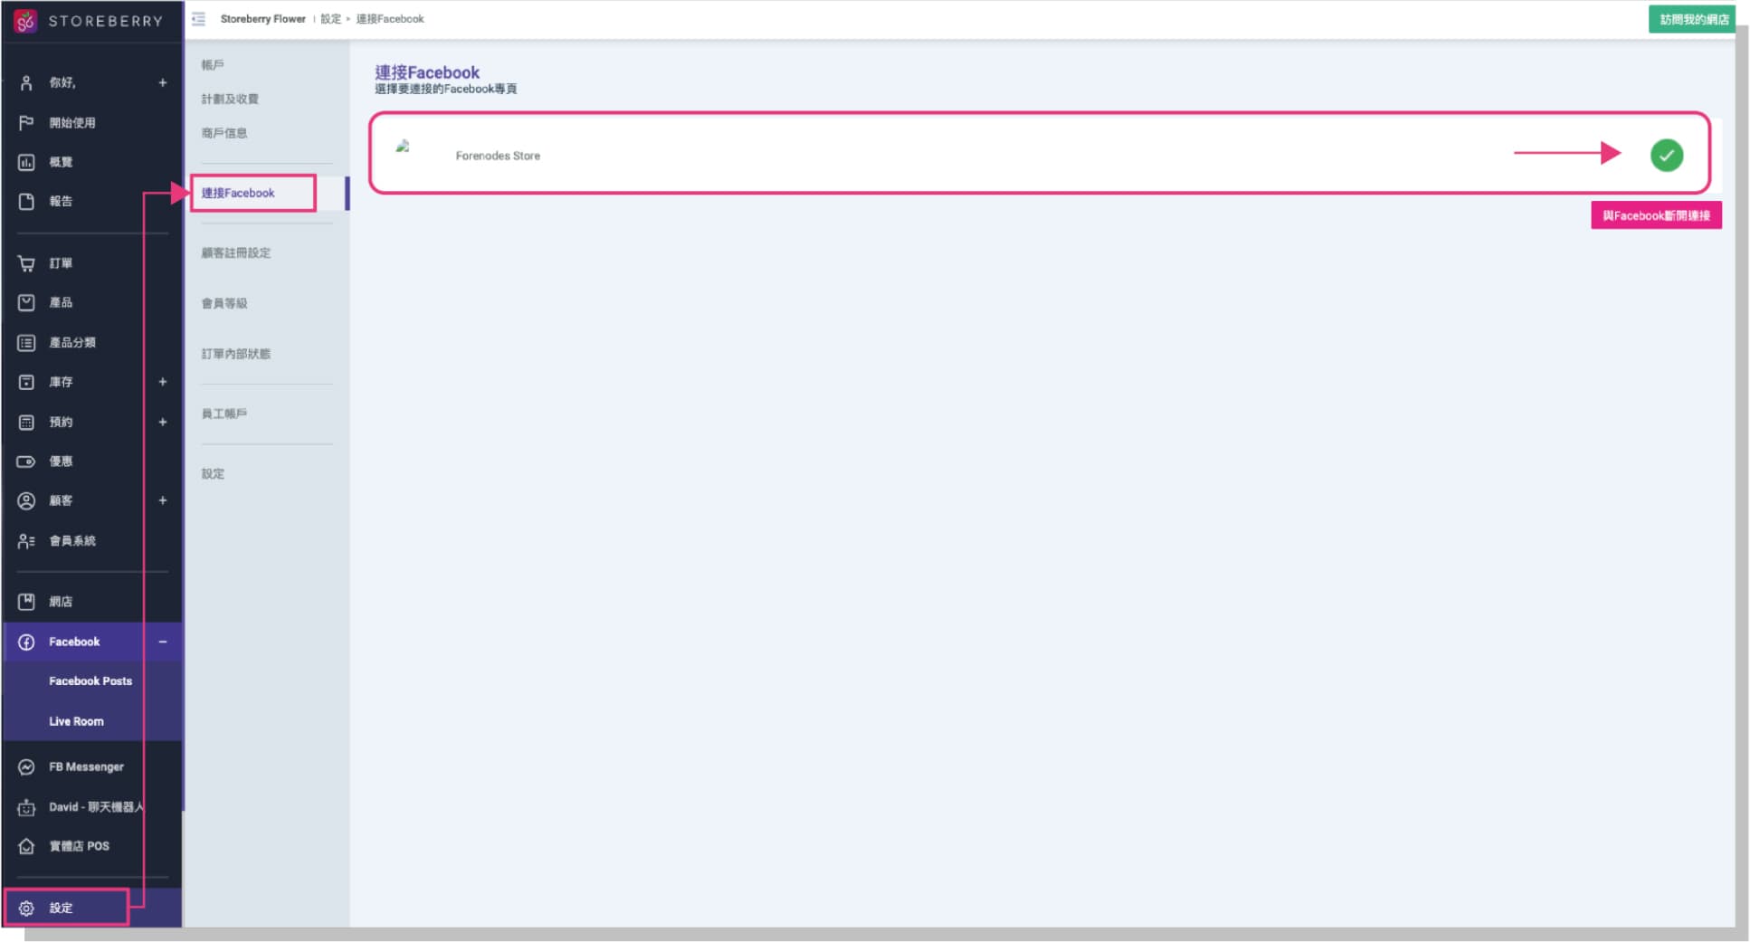
Task: Expand the 顧客 submenu with plus
Action: pyautogui.click(x=163, y=500)
